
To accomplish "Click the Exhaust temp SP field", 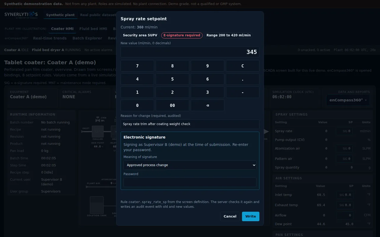I will 345,205.
